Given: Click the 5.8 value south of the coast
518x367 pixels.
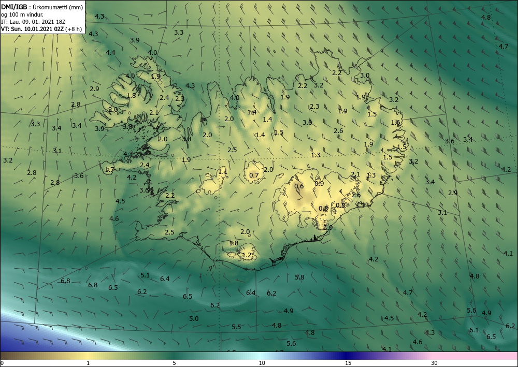Looking at the screenshot, I should pos(299,277).
